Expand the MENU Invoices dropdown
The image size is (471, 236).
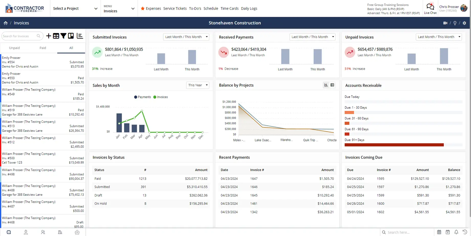(119, 8)
